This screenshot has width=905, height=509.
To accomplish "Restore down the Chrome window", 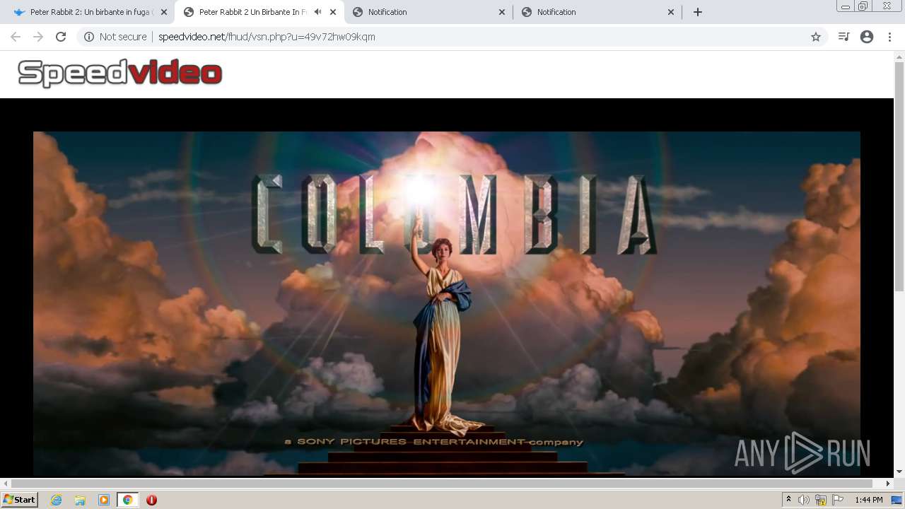I will click(x=863, y=6).
